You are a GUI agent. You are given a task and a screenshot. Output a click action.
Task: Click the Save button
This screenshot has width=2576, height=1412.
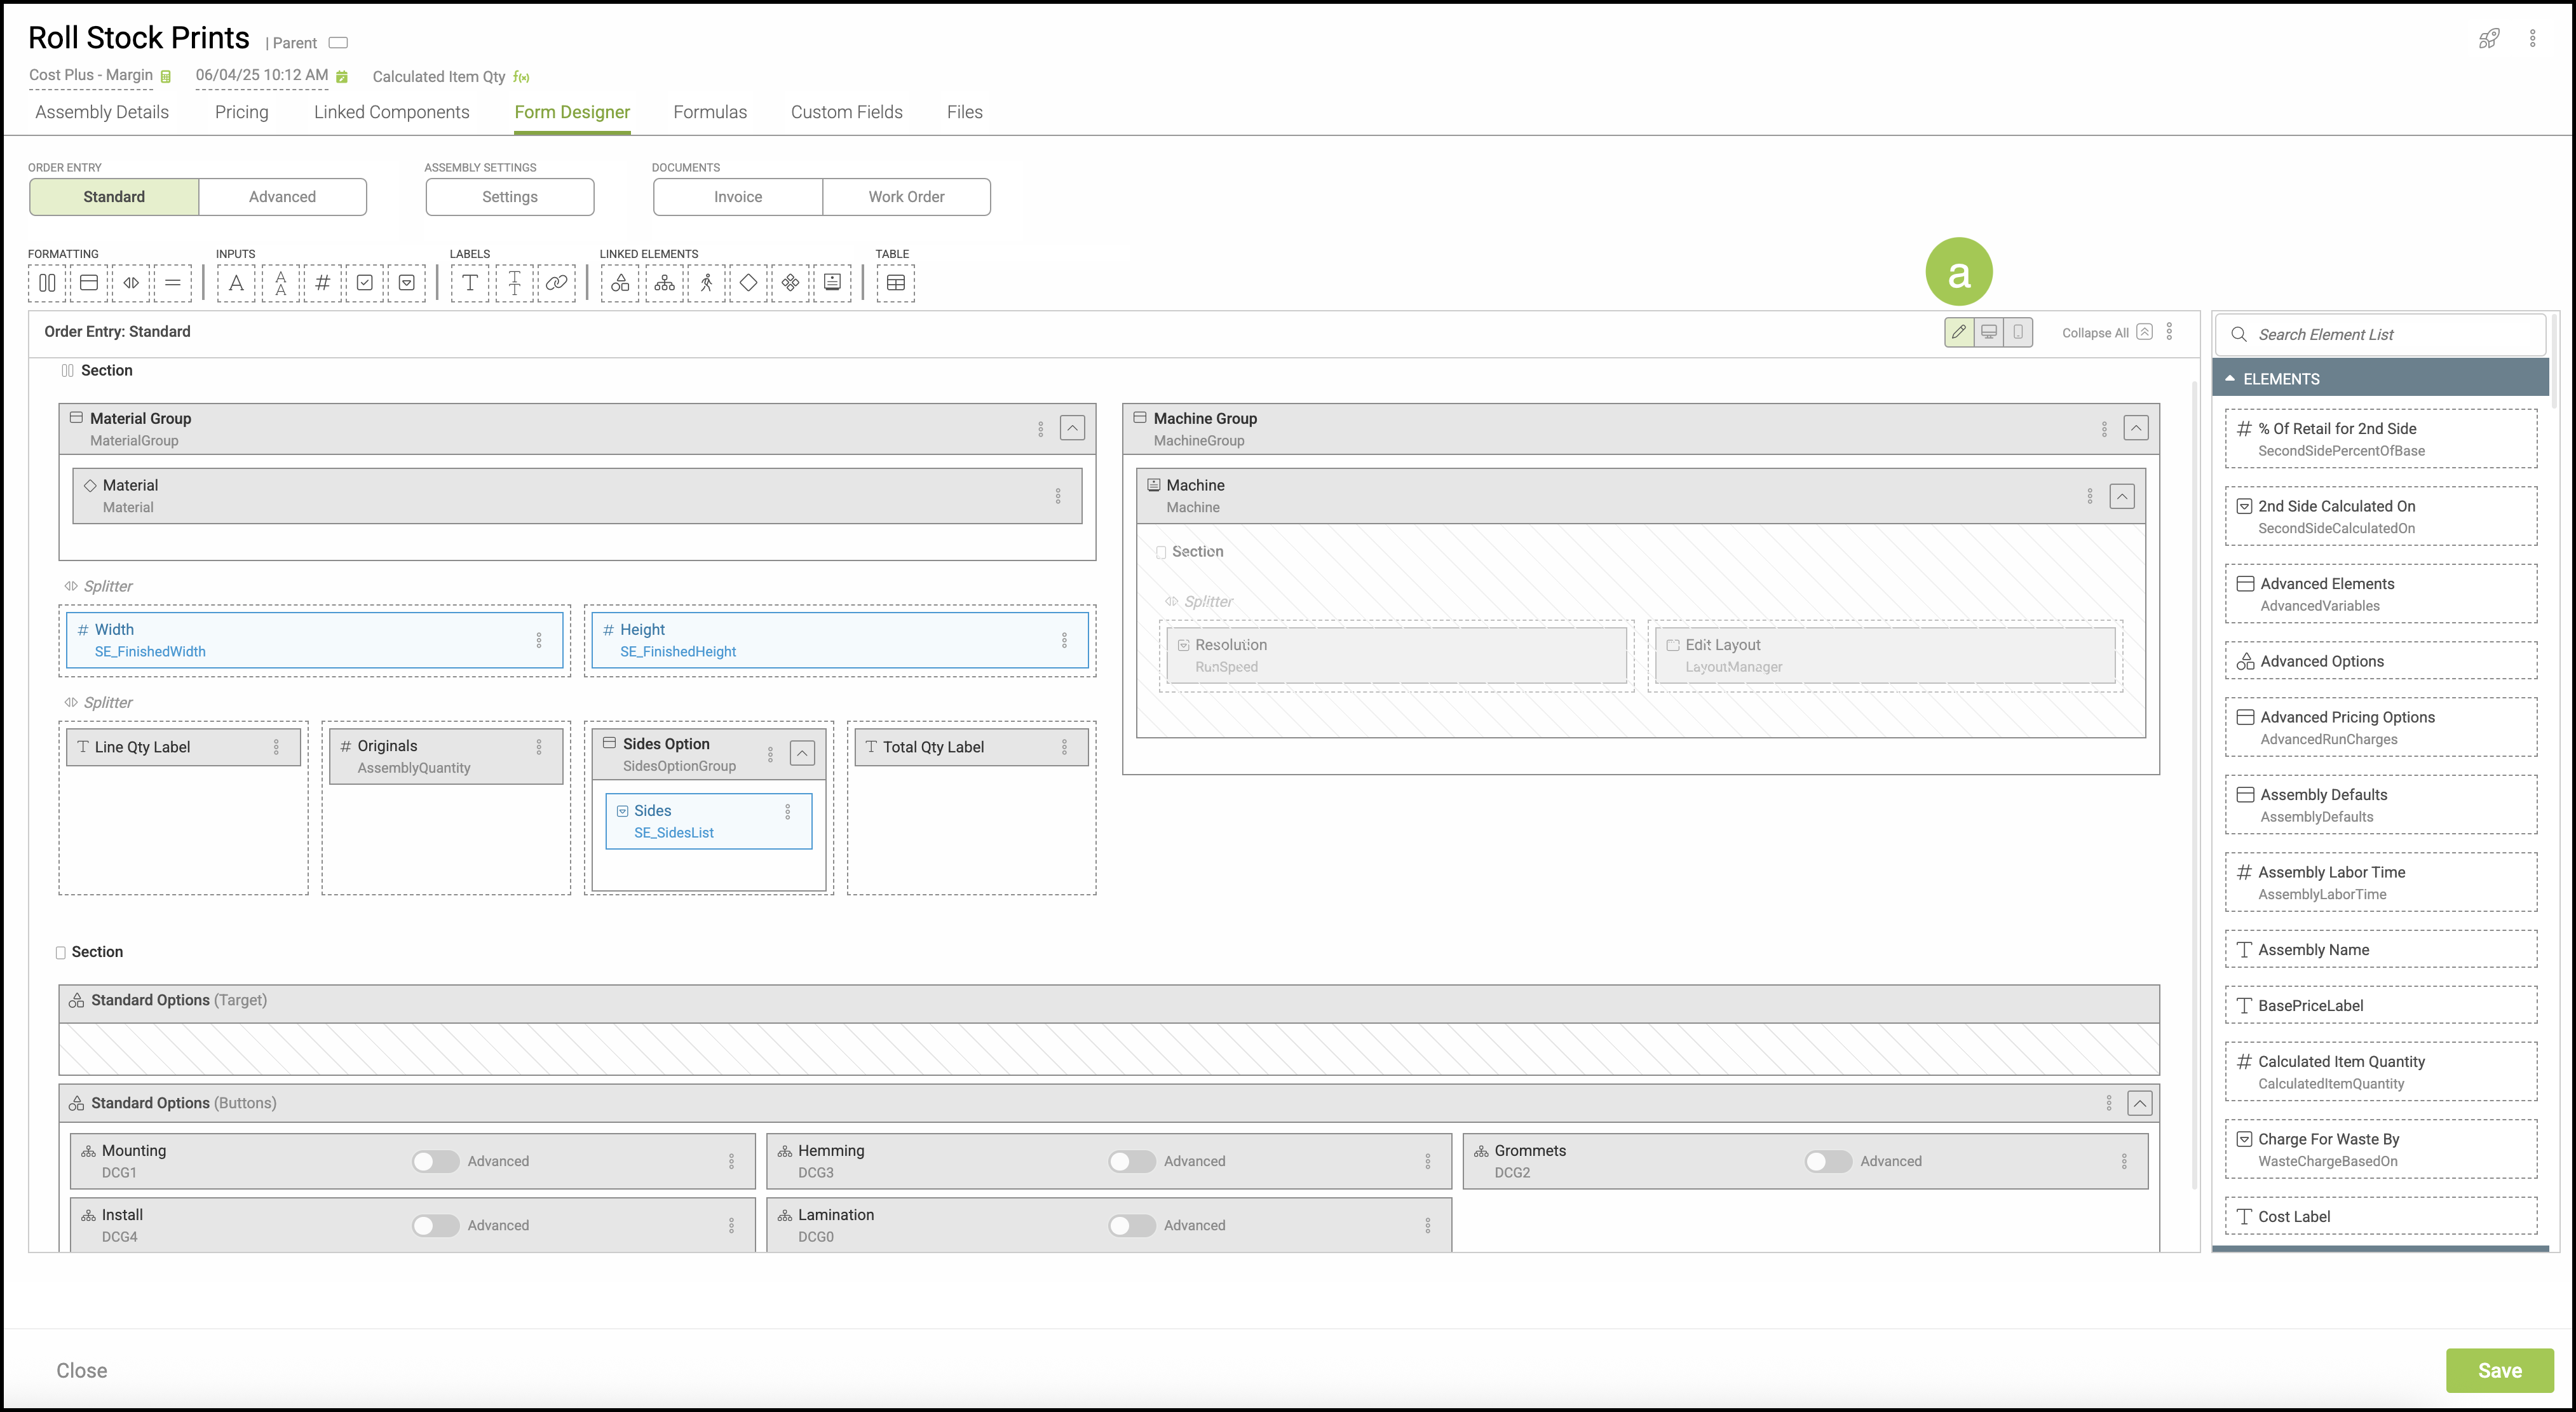[x=2498, y=1370]
